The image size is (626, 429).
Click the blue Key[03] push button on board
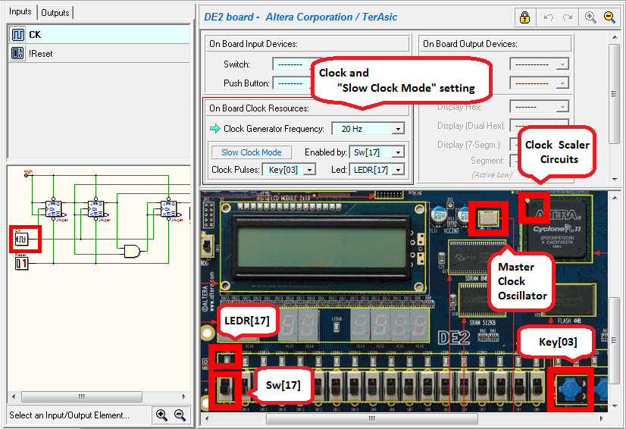pyautogui.click(x=571, y=390)
